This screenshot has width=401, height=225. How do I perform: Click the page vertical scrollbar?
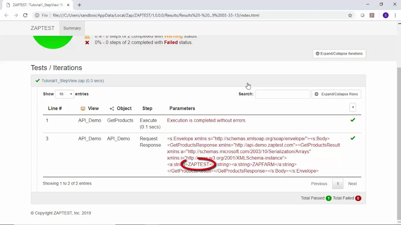(399, 144)
